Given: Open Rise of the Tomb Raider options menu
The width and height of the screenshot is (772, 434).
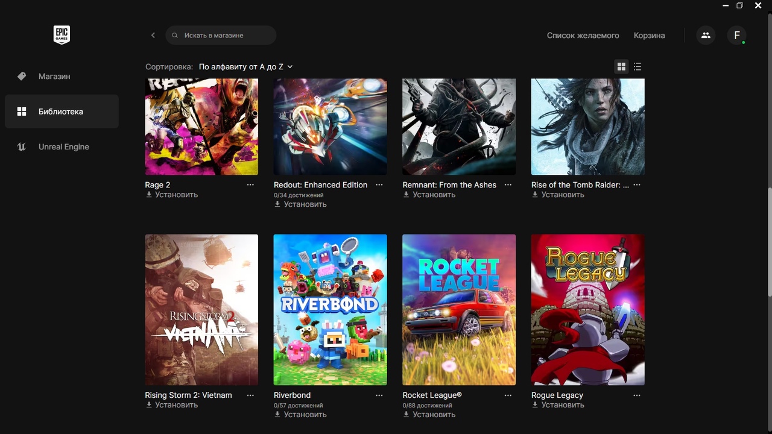Looking at the screenshot, I should [x=637, y=185].
